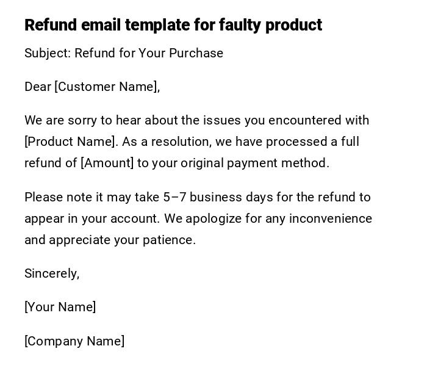Click the [Customer Name] placeholder

106,87
